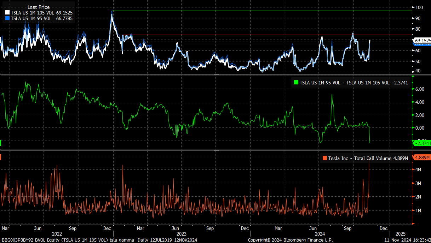Select the 'Last Price' legend header
431x243 pixels.
[39, 7]
